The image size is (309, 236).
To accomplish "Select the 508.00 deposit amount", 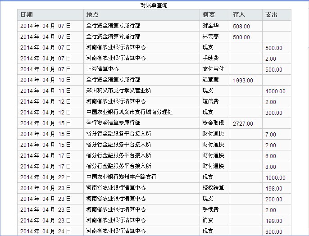I will click(241, 27).
